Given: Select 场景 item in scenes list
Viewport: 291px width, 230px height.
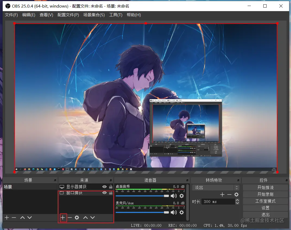Looking at the screenshot, I should (x=30, y=187).
